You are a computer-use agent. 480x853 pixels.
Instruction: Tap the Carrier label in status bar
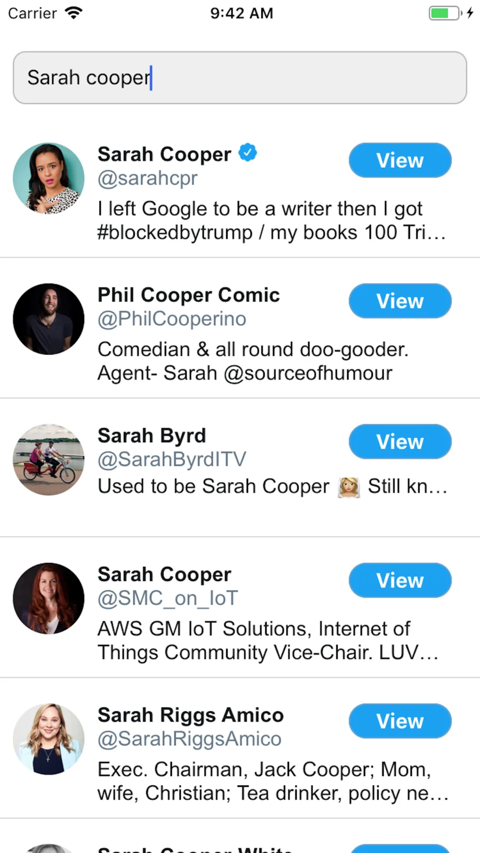(x=32, y=13)
